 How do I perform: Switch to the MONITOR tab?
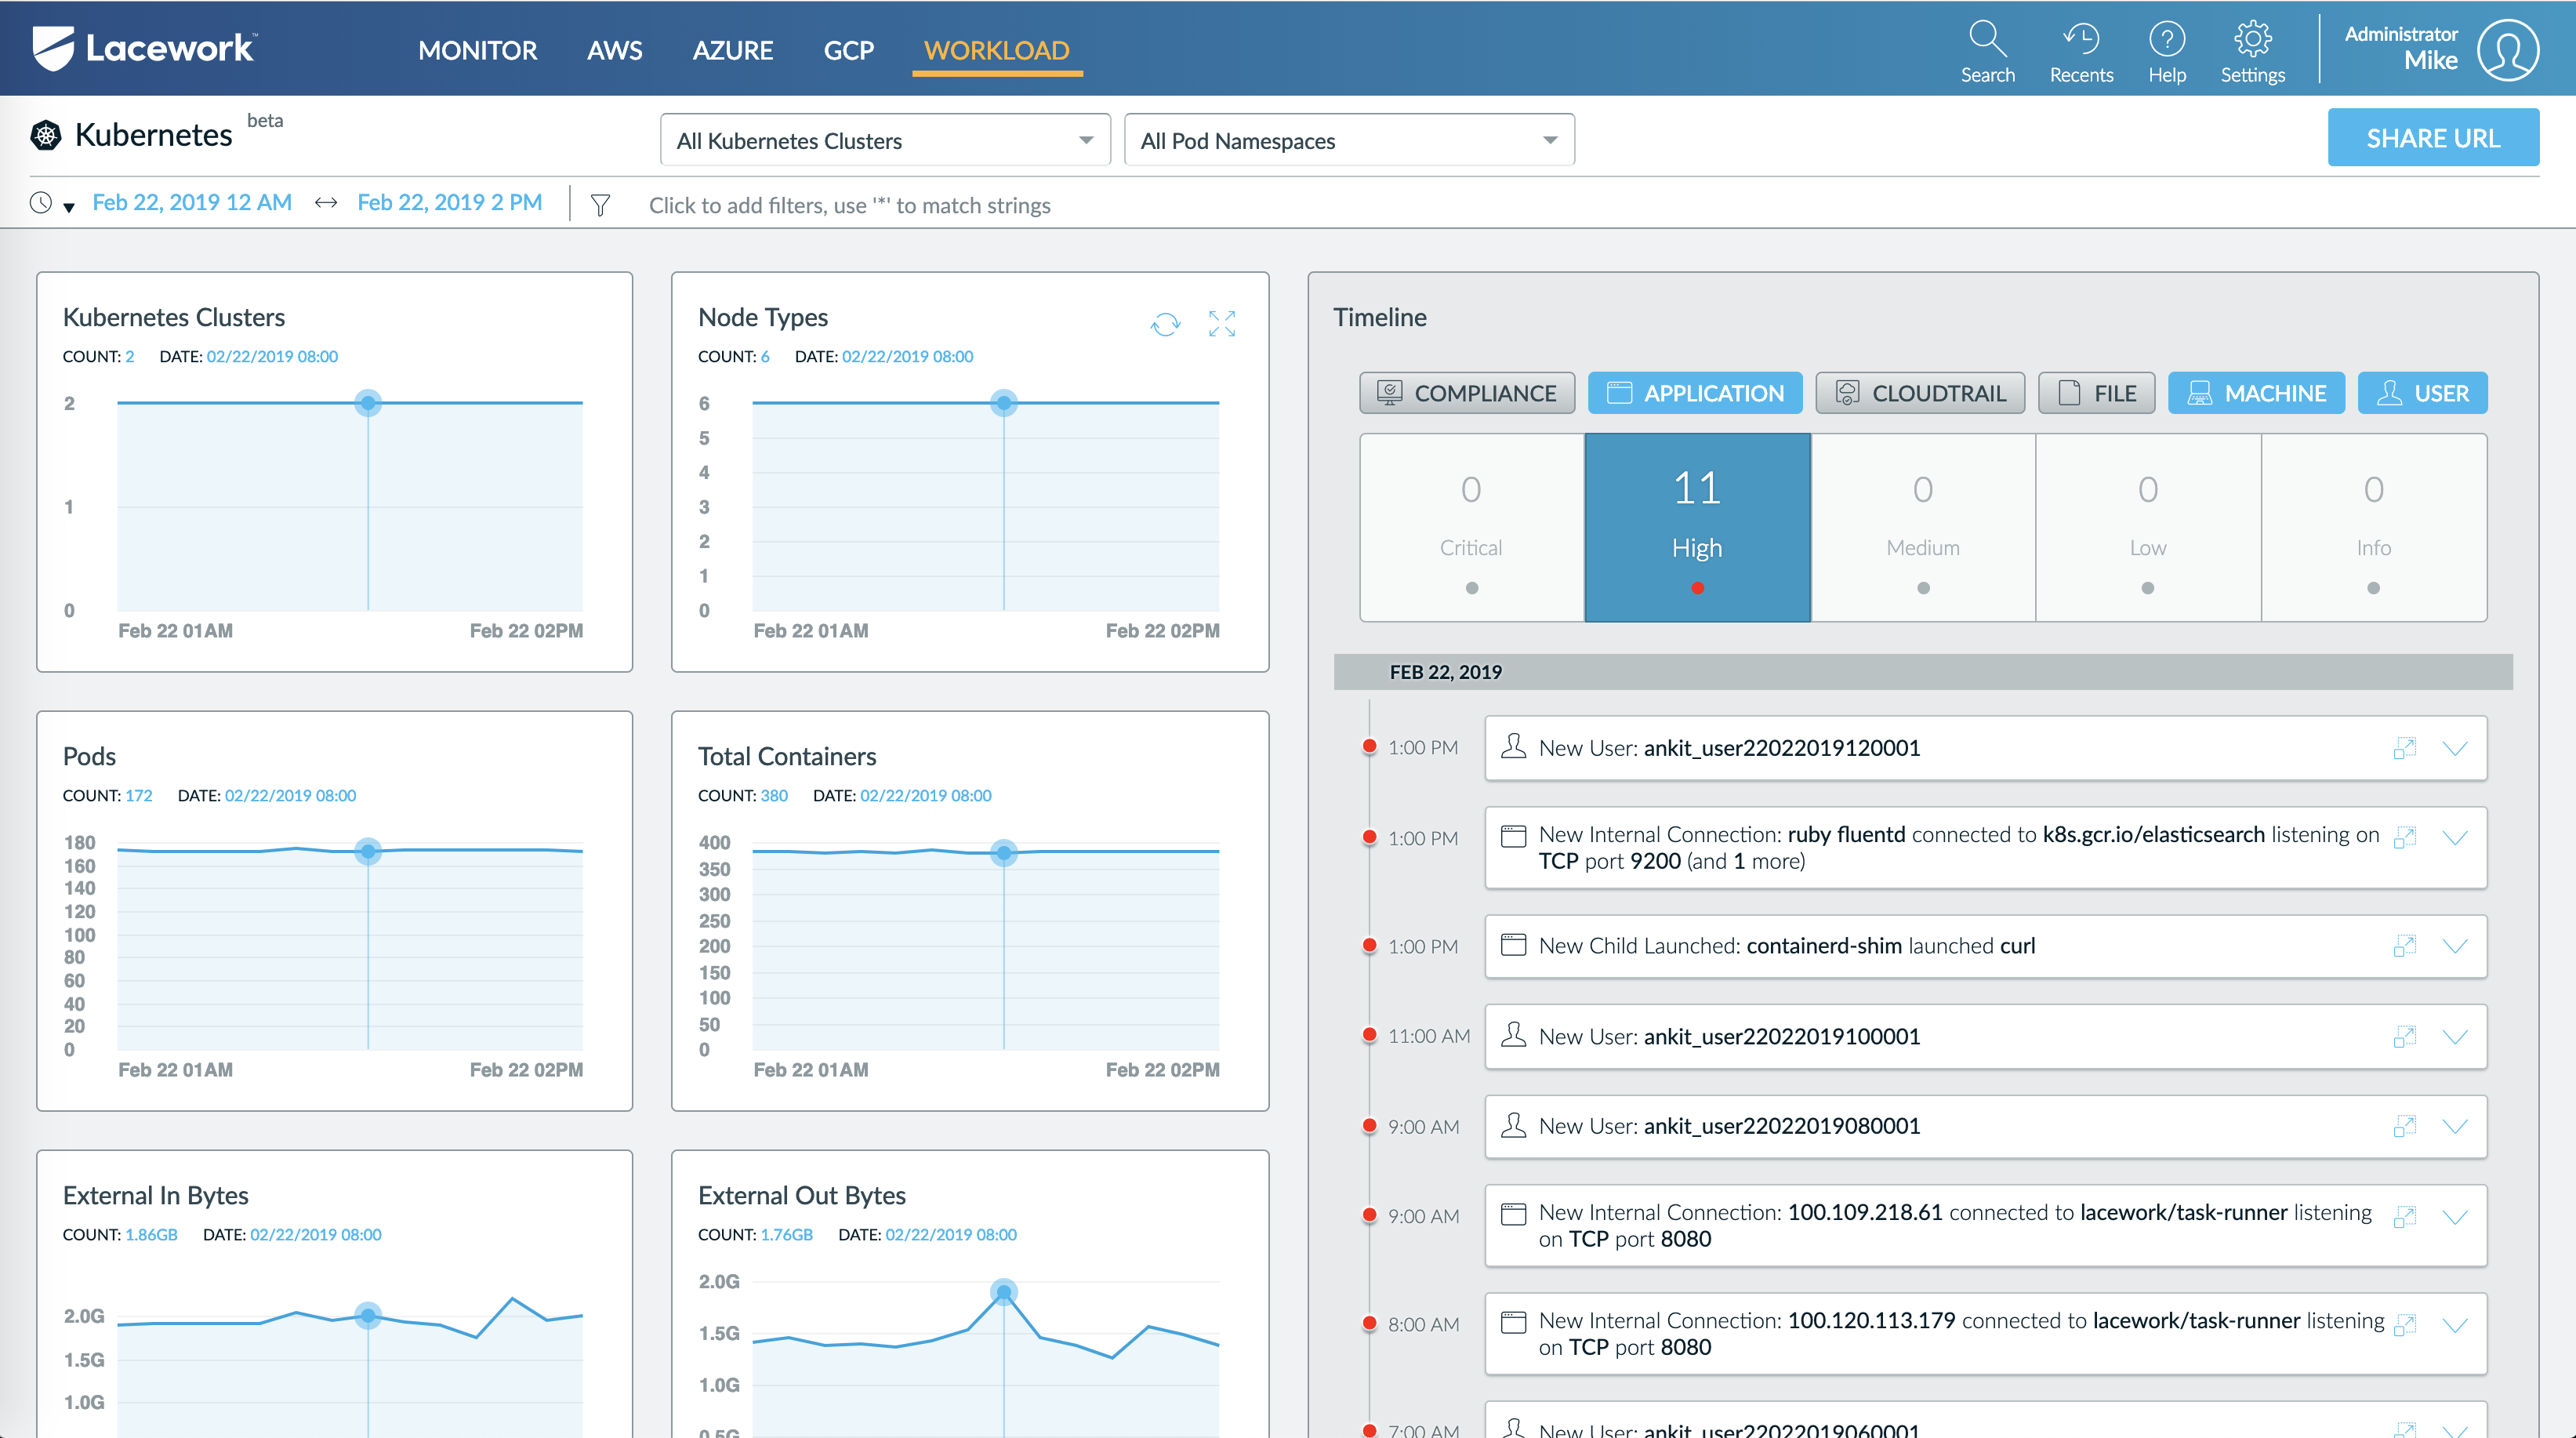click(477, 50)
